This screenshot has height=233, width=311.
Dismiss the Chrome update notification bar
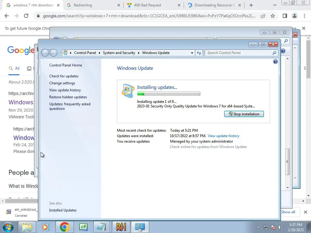(304, 28)
